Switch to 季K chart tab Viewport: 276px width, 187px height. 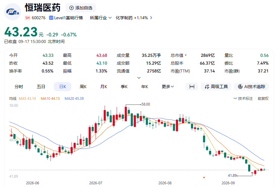tap(124, 87)
